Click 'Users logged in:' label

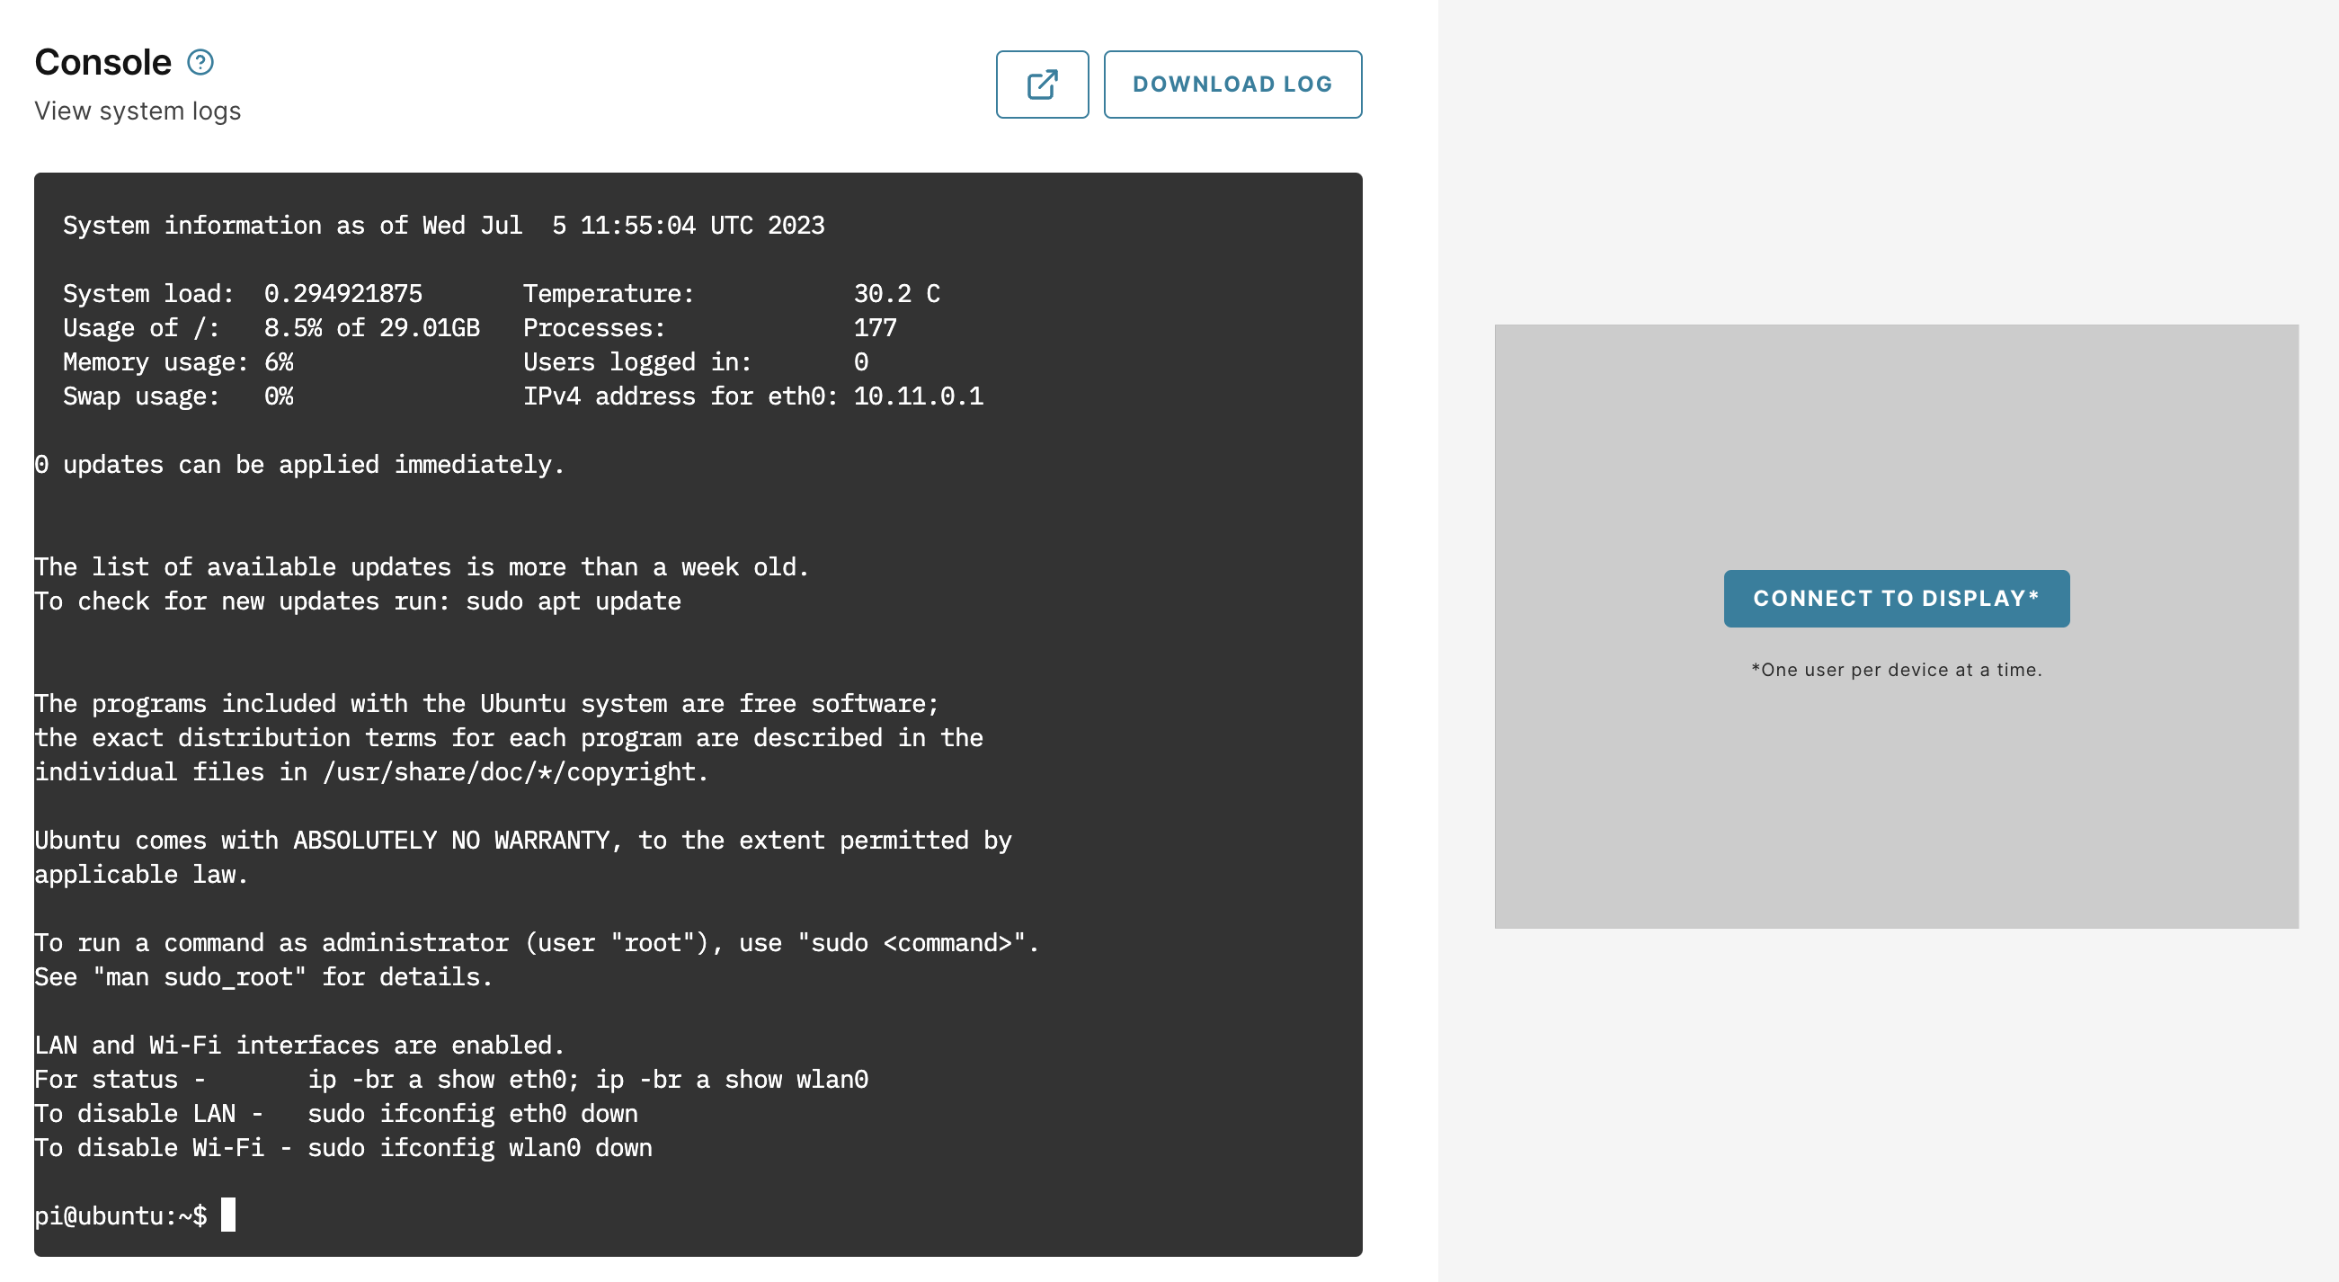coord(637,362)
